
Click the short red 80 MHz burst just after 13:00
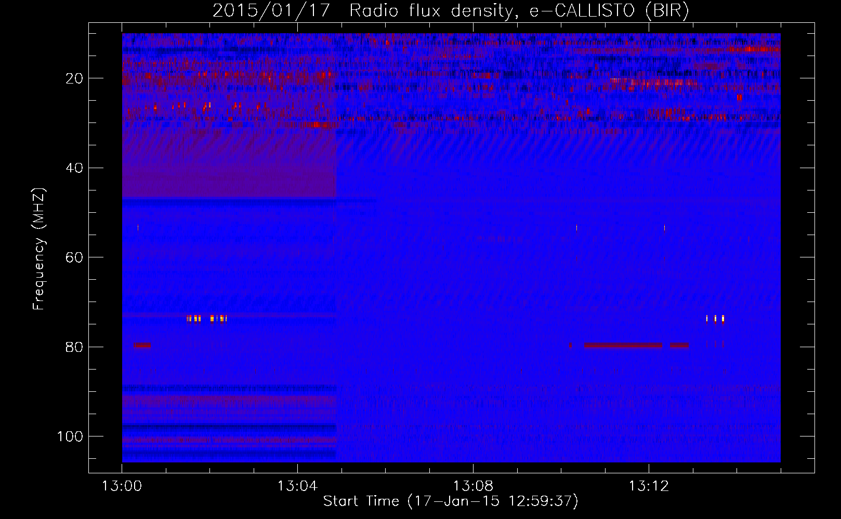click(x=142, y=345)
